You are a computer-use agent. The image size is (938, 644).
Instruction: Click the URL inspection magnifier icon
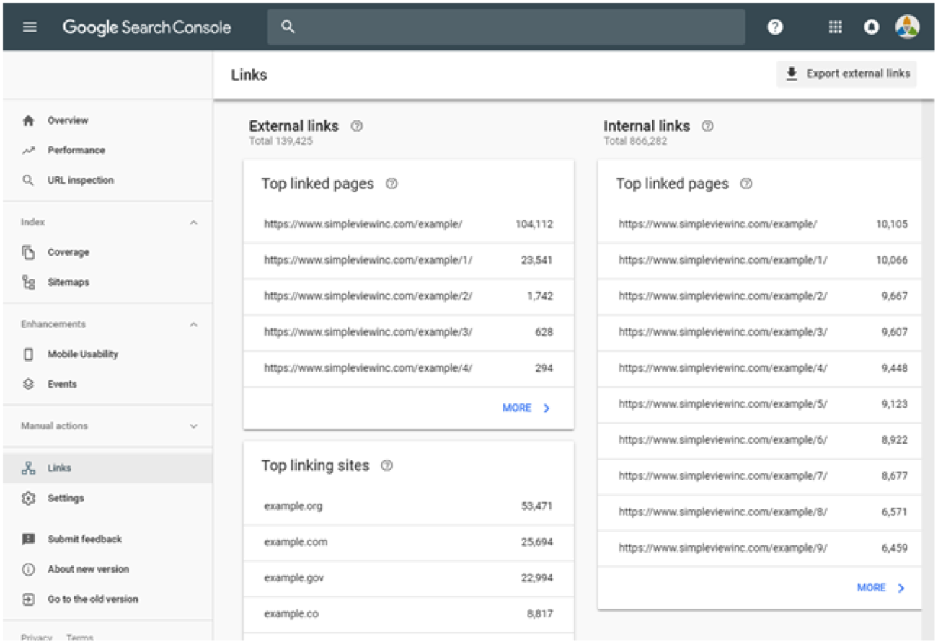pyautogui.click(x=28, y=181)
